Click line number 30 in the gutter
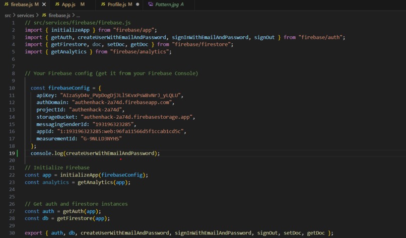406x238 pixels. click(x=12, y=233)
